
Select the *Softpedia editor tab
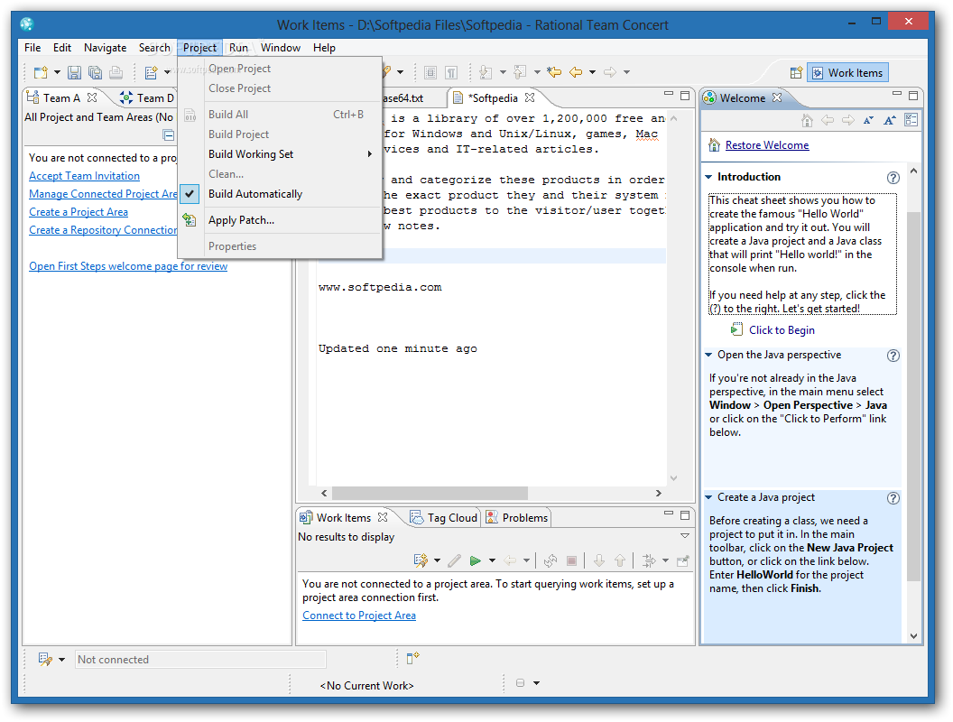click(x=494, y=97)
